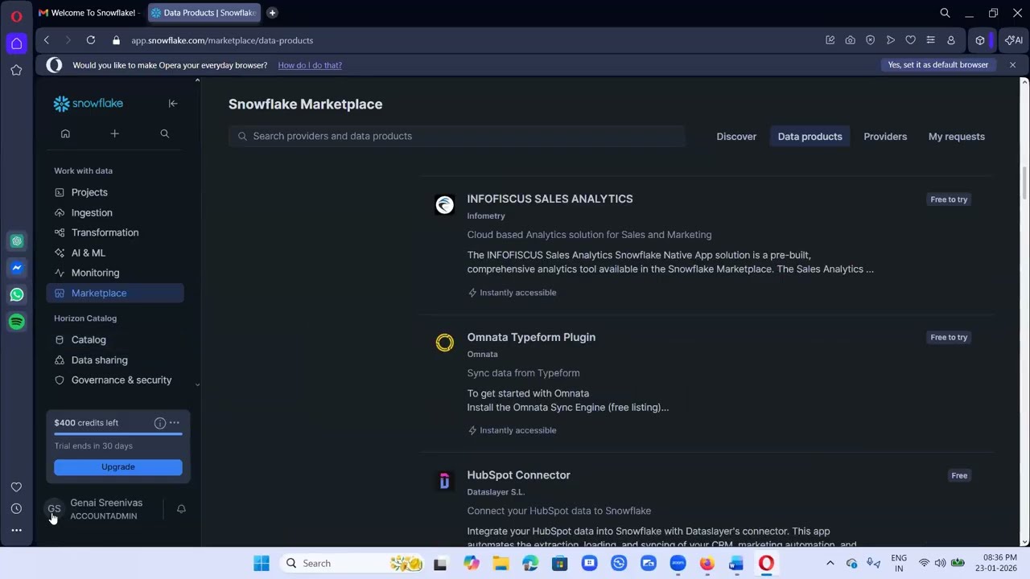Click the address bar URL
Screen dimensions: 1030x579
(x=222, y=40)
